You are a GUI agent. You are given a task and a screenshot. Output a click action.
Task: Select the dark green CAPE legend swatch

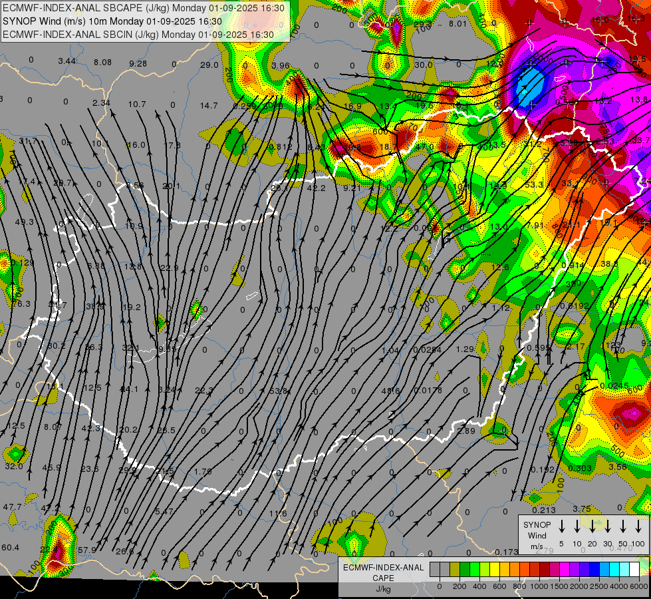point(465,569)
